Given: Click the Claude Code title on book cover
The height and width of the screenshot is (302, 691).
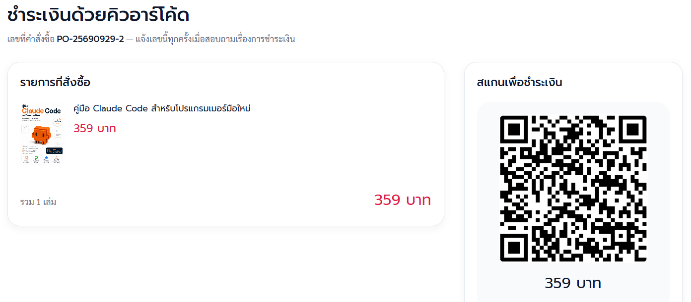Looking at the screenshot, I should tap(41, 110).
